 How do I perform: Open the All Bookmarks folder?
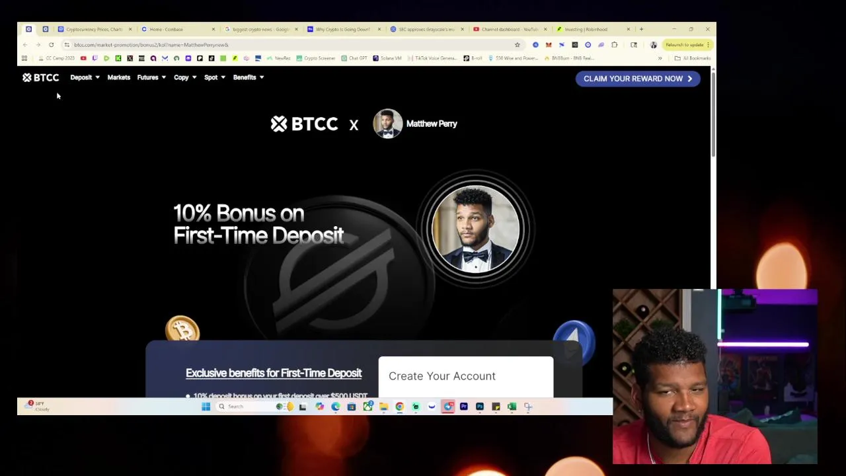click(x=693, y=58)
